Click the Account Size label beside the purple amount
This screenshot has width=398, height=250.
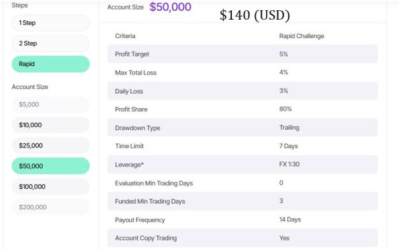pos(125,8)
